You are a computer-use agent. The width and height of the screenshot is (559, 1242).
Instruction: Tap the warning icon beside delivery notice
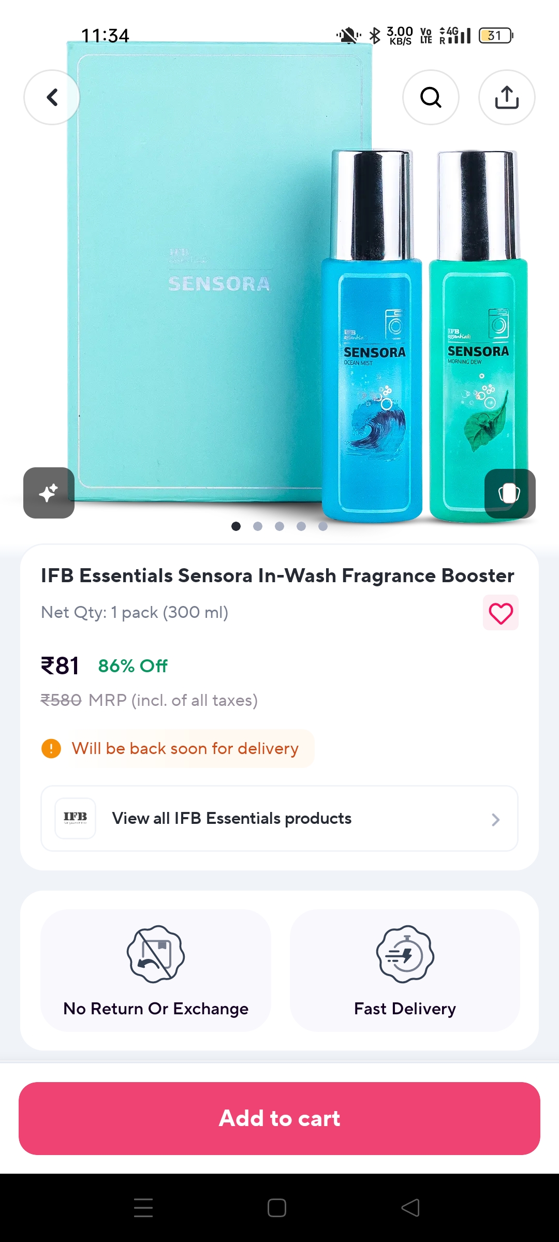tap(51, 748)
